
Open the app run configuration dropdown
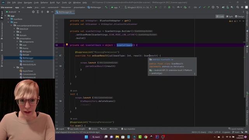(x=116, y=7)
